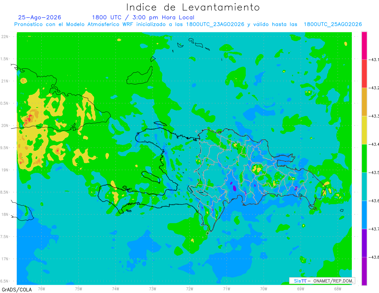Click the "1800 UTC / 3:00 pm Hora Local" text
The width and height of the screenshot is (379, 293).
pos(143,17)
